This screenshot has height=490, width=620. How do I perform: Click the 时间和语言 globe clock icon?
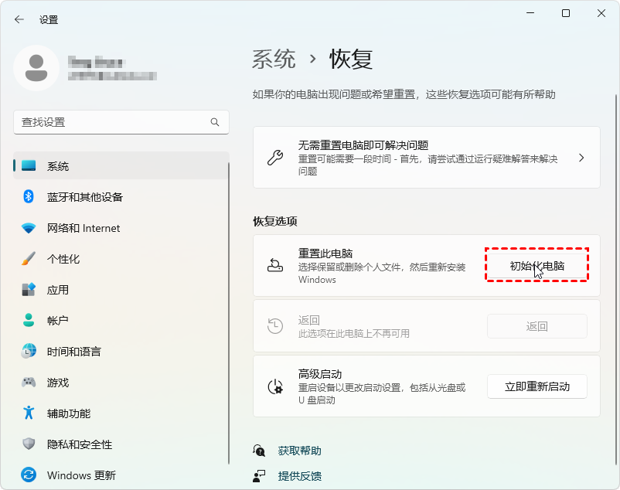click(x=29, y=352)
